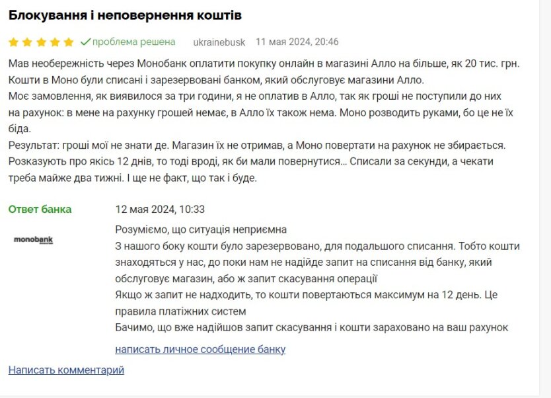This screenshot has height=398, width=551.
Task: Click the bank reply date 12 мая 2024
Action: click(x=160, y=210)
